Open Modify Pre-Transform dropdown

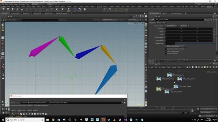point(176,46)
